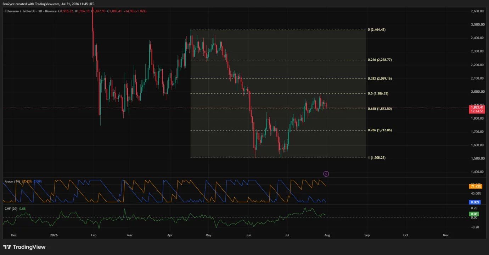
Task: Click the 2026 label on time axis
Action: [x=54, y=235]
